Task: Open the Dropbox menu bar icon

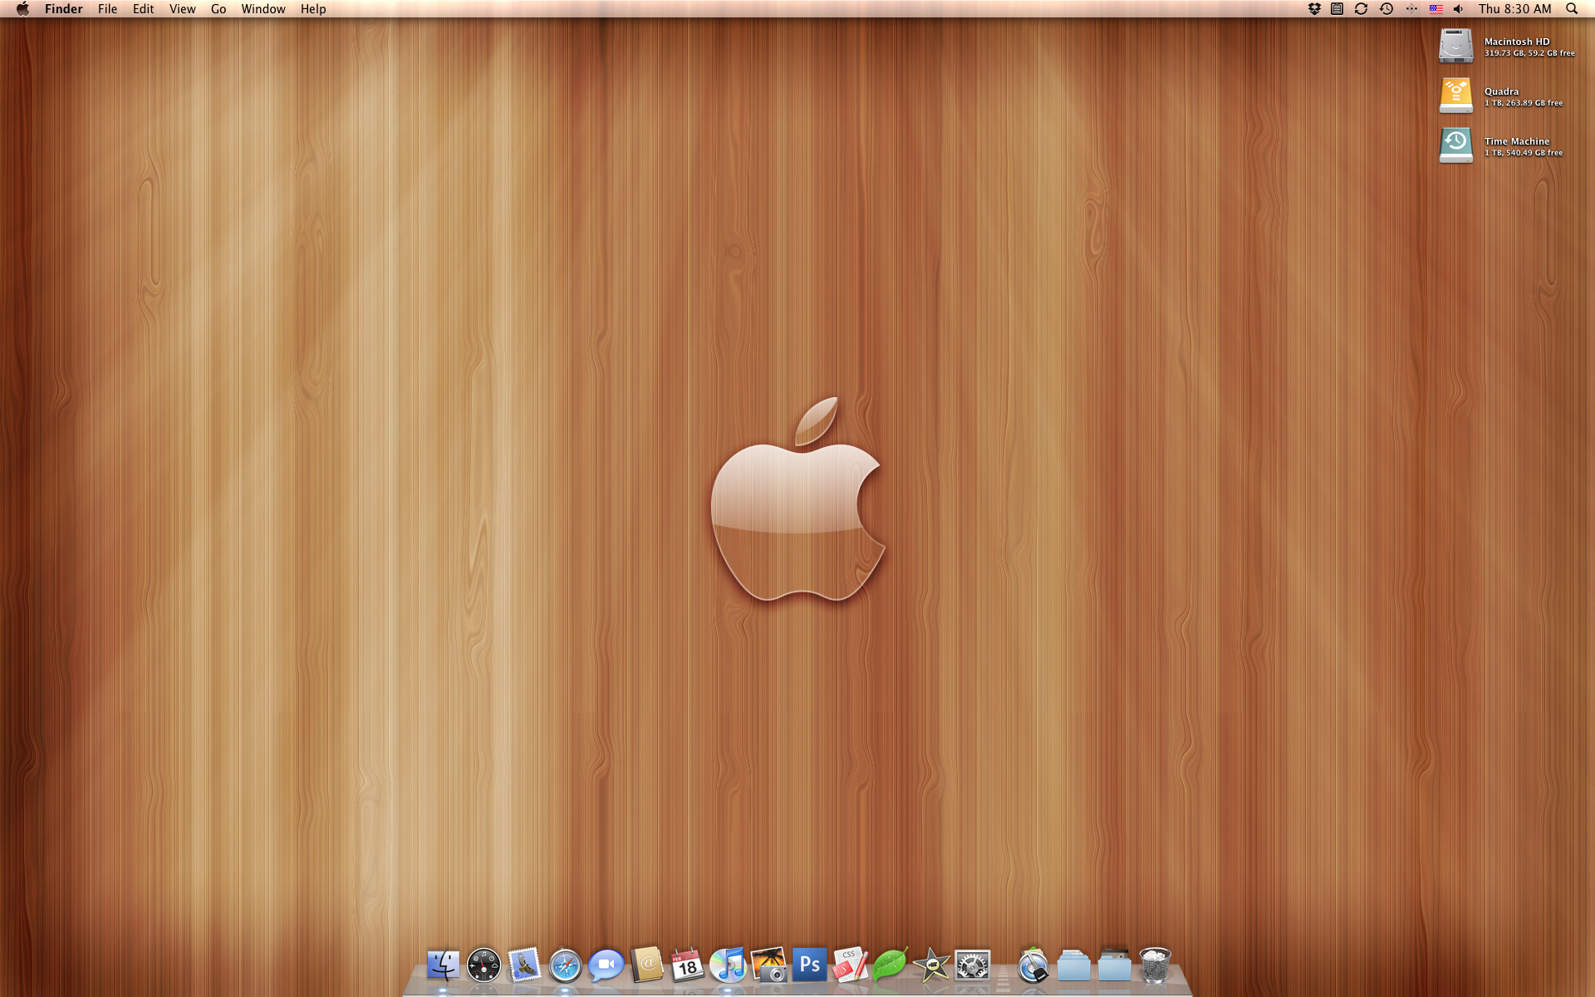Action: point(1314,9)
